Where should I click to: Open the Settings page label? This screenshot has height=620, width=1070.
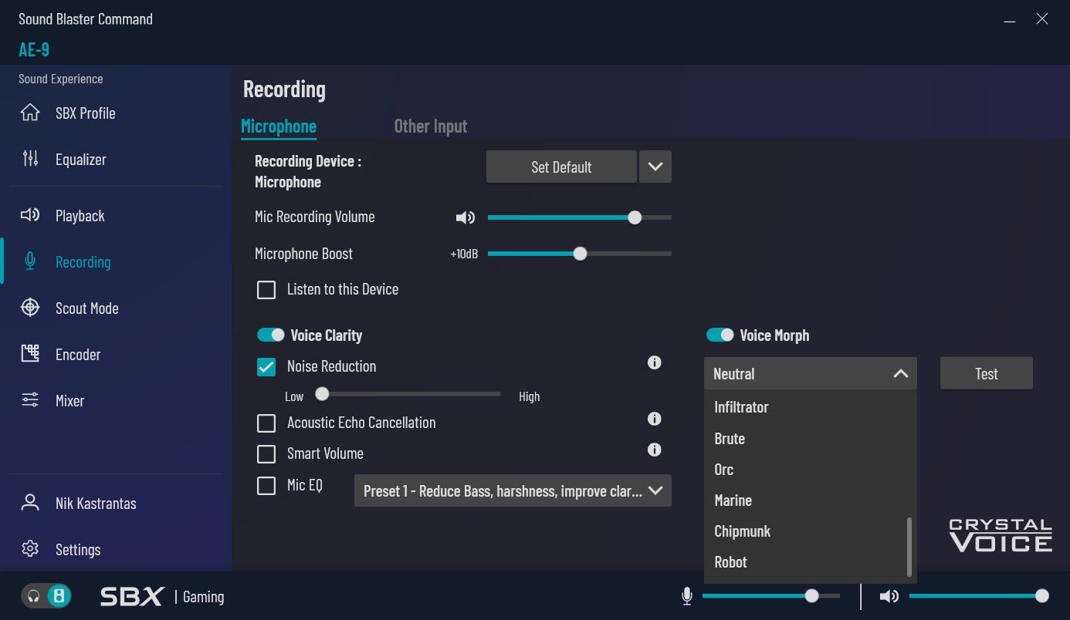click(78, 550)
